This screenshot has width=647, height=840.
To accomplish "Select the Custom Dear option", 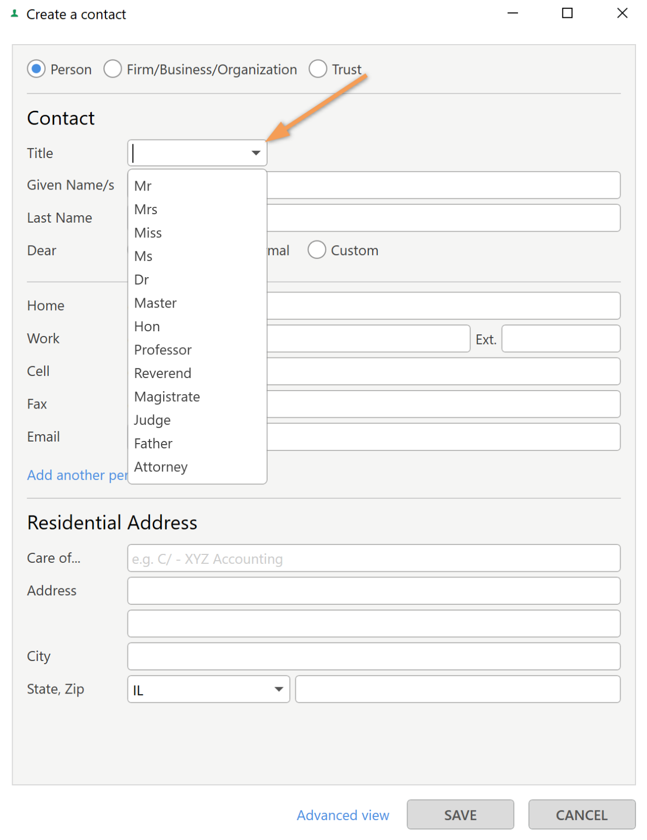I will [x=316, y=250].
